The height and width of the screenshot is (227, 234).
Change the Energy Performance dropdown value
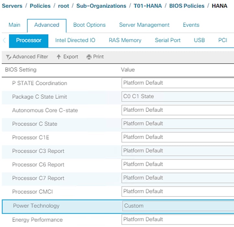(x=177, y=220)
